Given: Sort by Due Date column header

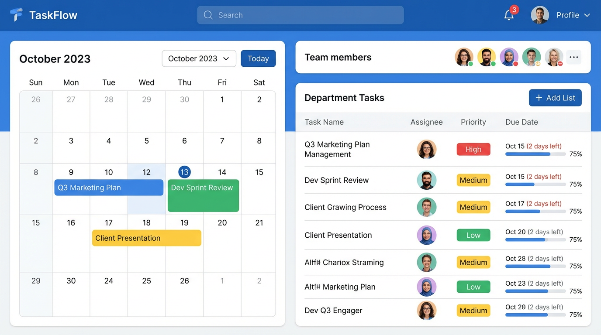Looking at the screenshot, I should (x=522, y=122).
